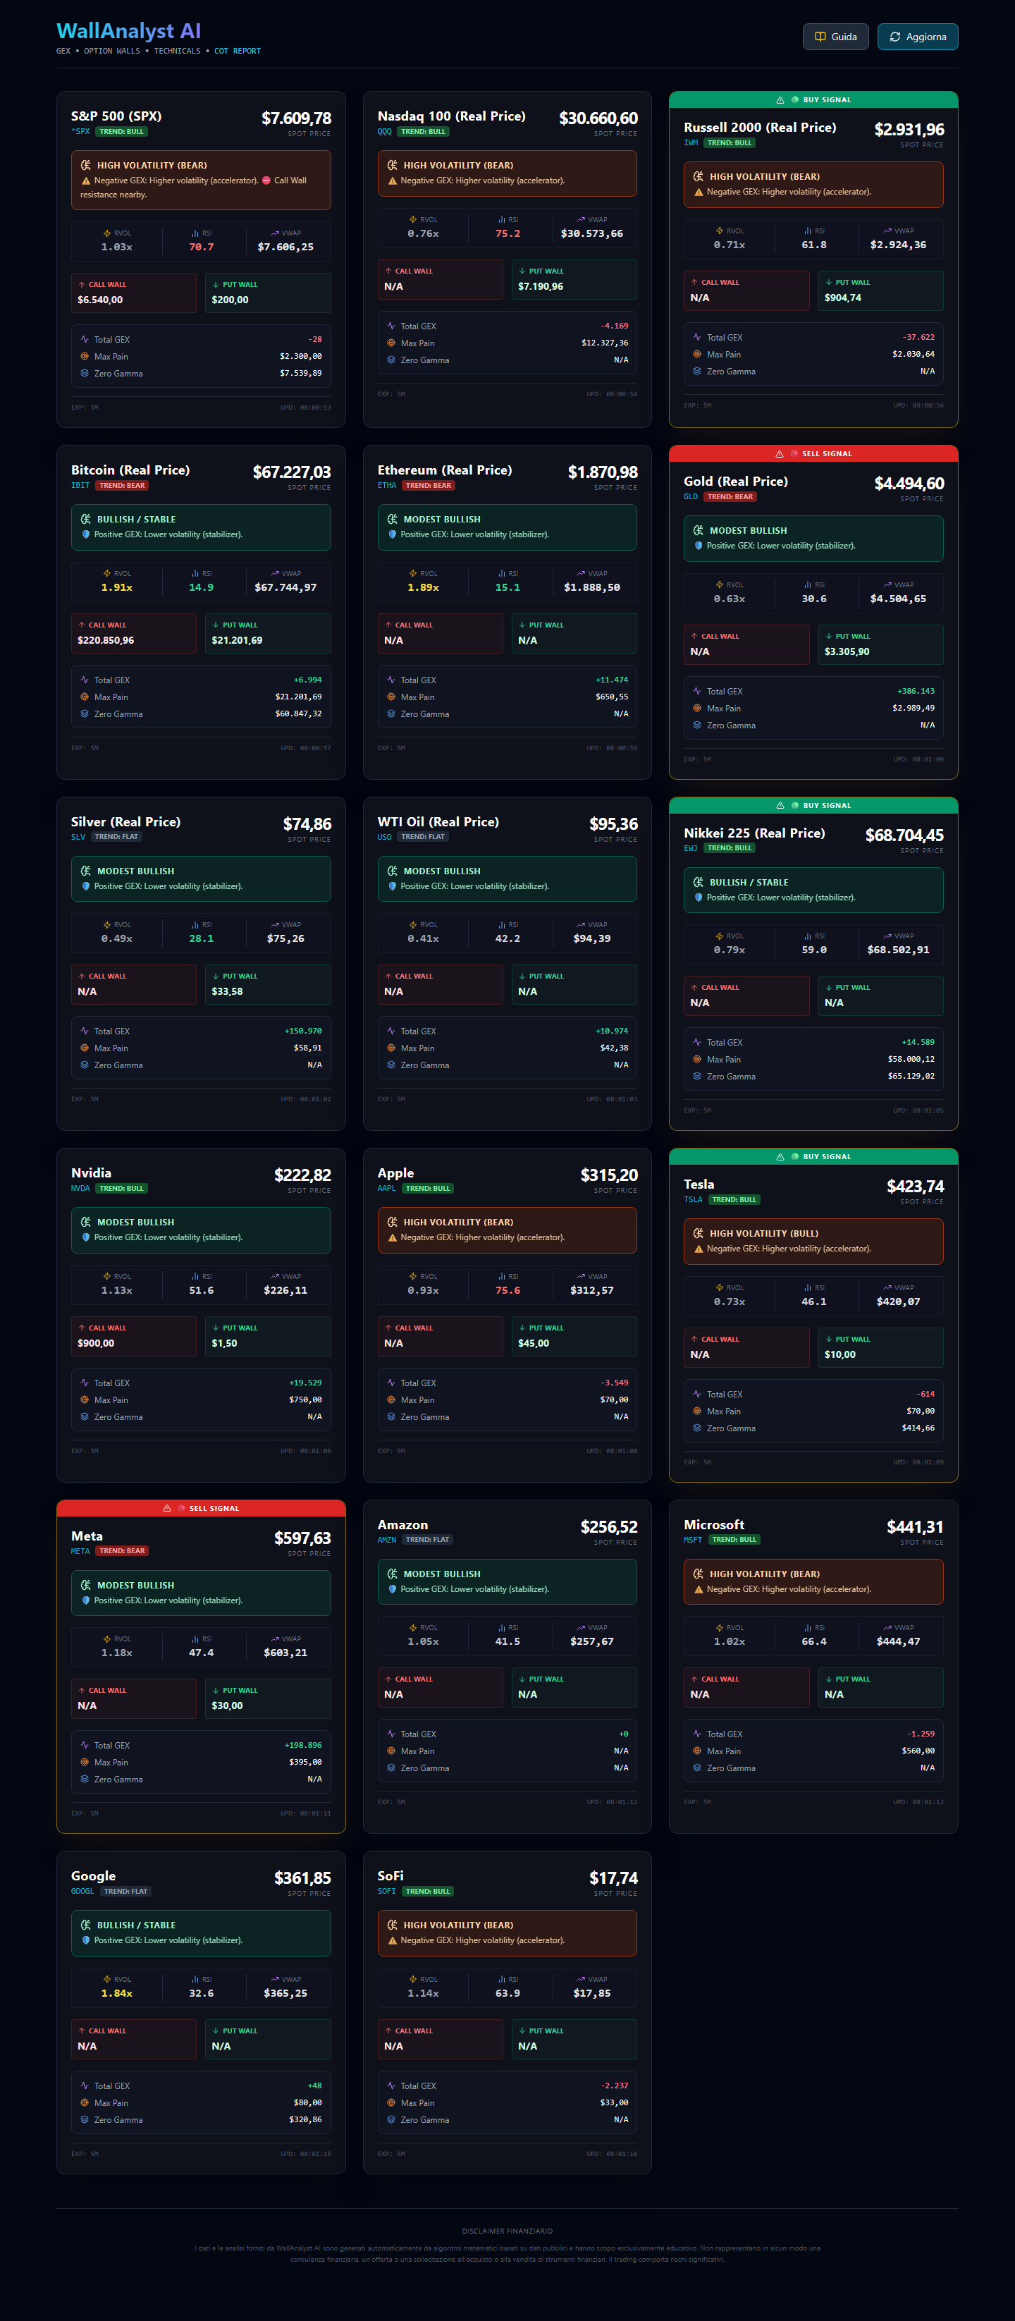The image size is (1015, 2321).
Task: Click Put Wall down arrow in Tesla card
Action: point(829,1340)
